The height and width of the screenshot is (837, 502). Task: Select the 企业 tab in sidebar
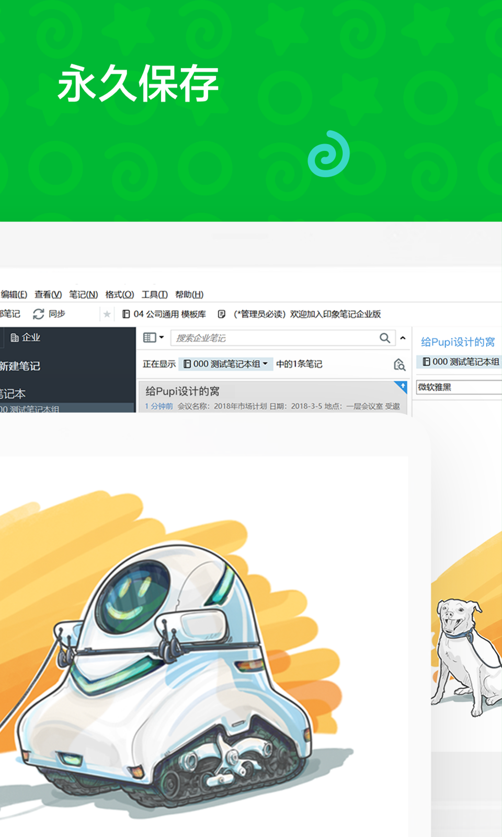(26, 338)
